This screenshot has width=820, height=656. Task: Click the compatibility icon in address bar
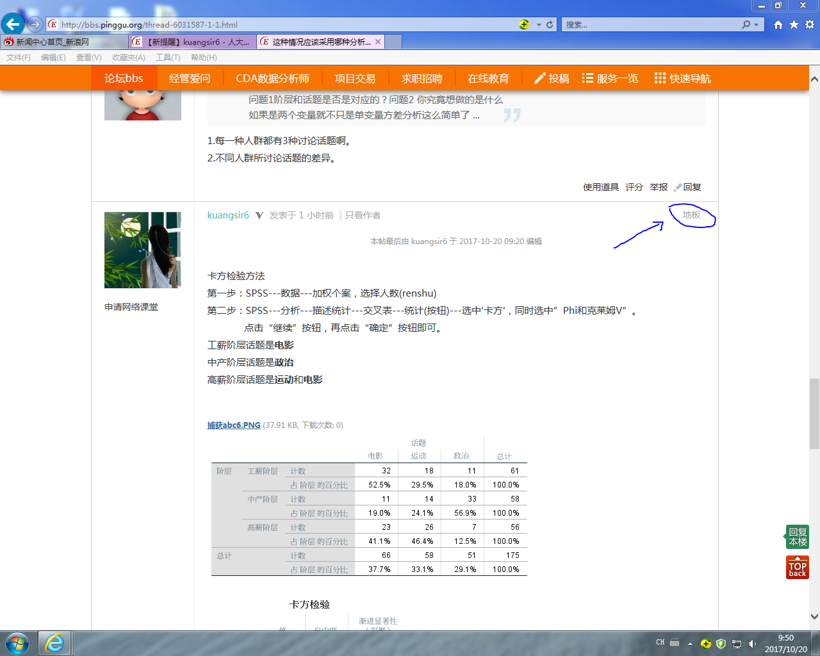[524, 24]
